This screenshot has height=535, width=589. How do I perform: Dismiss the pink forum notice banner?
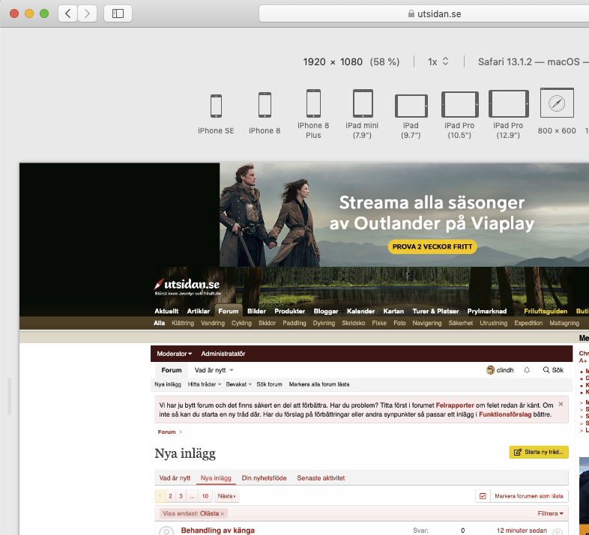click(561, 404)
